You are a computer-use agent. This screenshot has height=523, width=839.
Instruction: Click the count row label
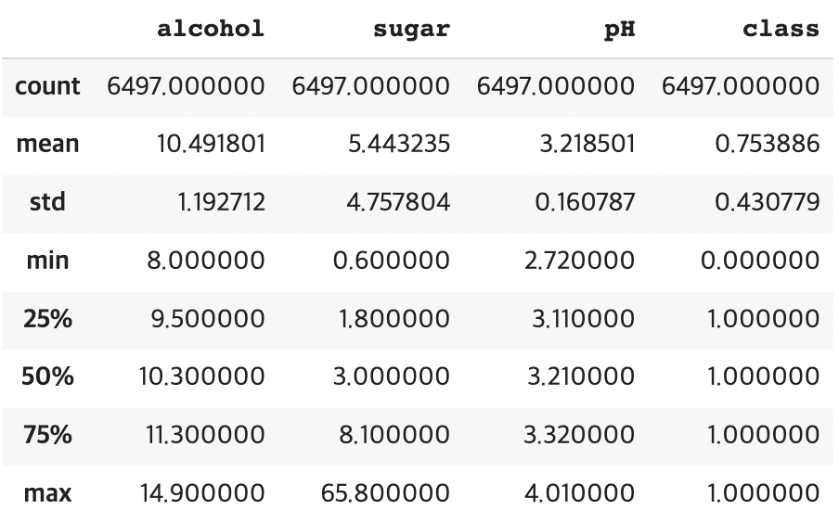pyautogui.click(x=47, y=86)
